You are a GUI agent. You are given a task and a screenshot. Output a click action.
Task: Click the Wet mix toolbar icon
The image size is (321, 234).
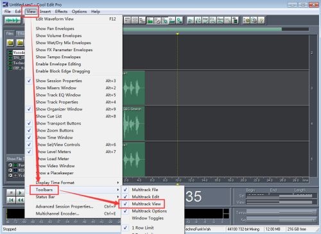pyautogui.click(x=205, y=21)
